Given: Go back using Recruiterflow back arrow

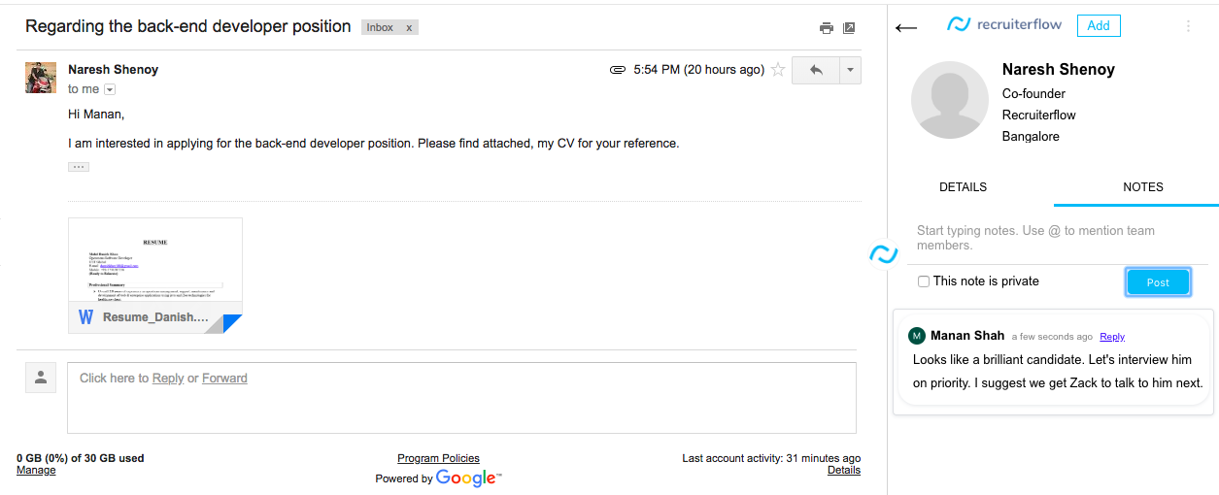Looking at the screenshot, I should click(906, 27).
